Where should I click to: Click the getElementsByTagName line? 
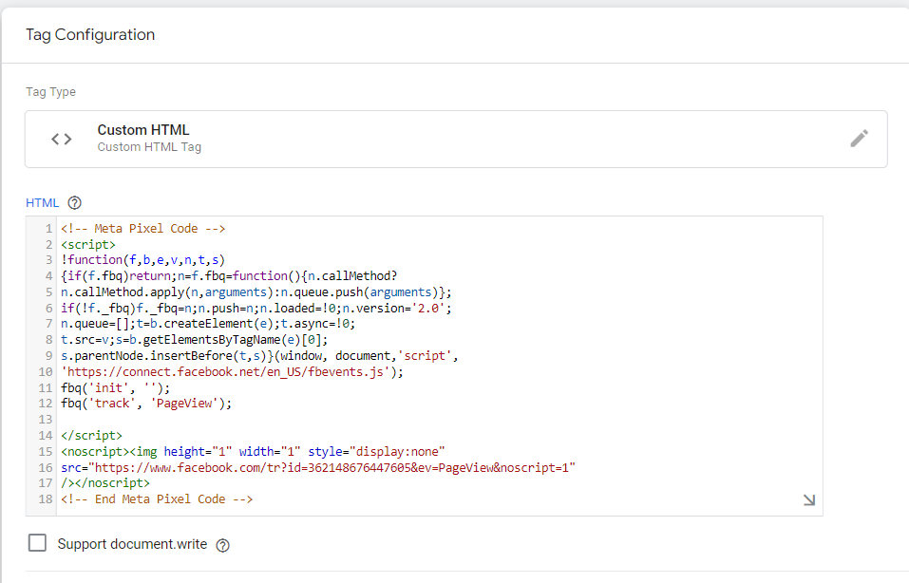pos(194,340)
